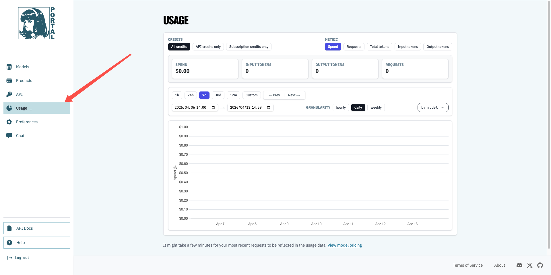Follow the View model pricing link
The image size is (551, 275).
coord(344,245)
